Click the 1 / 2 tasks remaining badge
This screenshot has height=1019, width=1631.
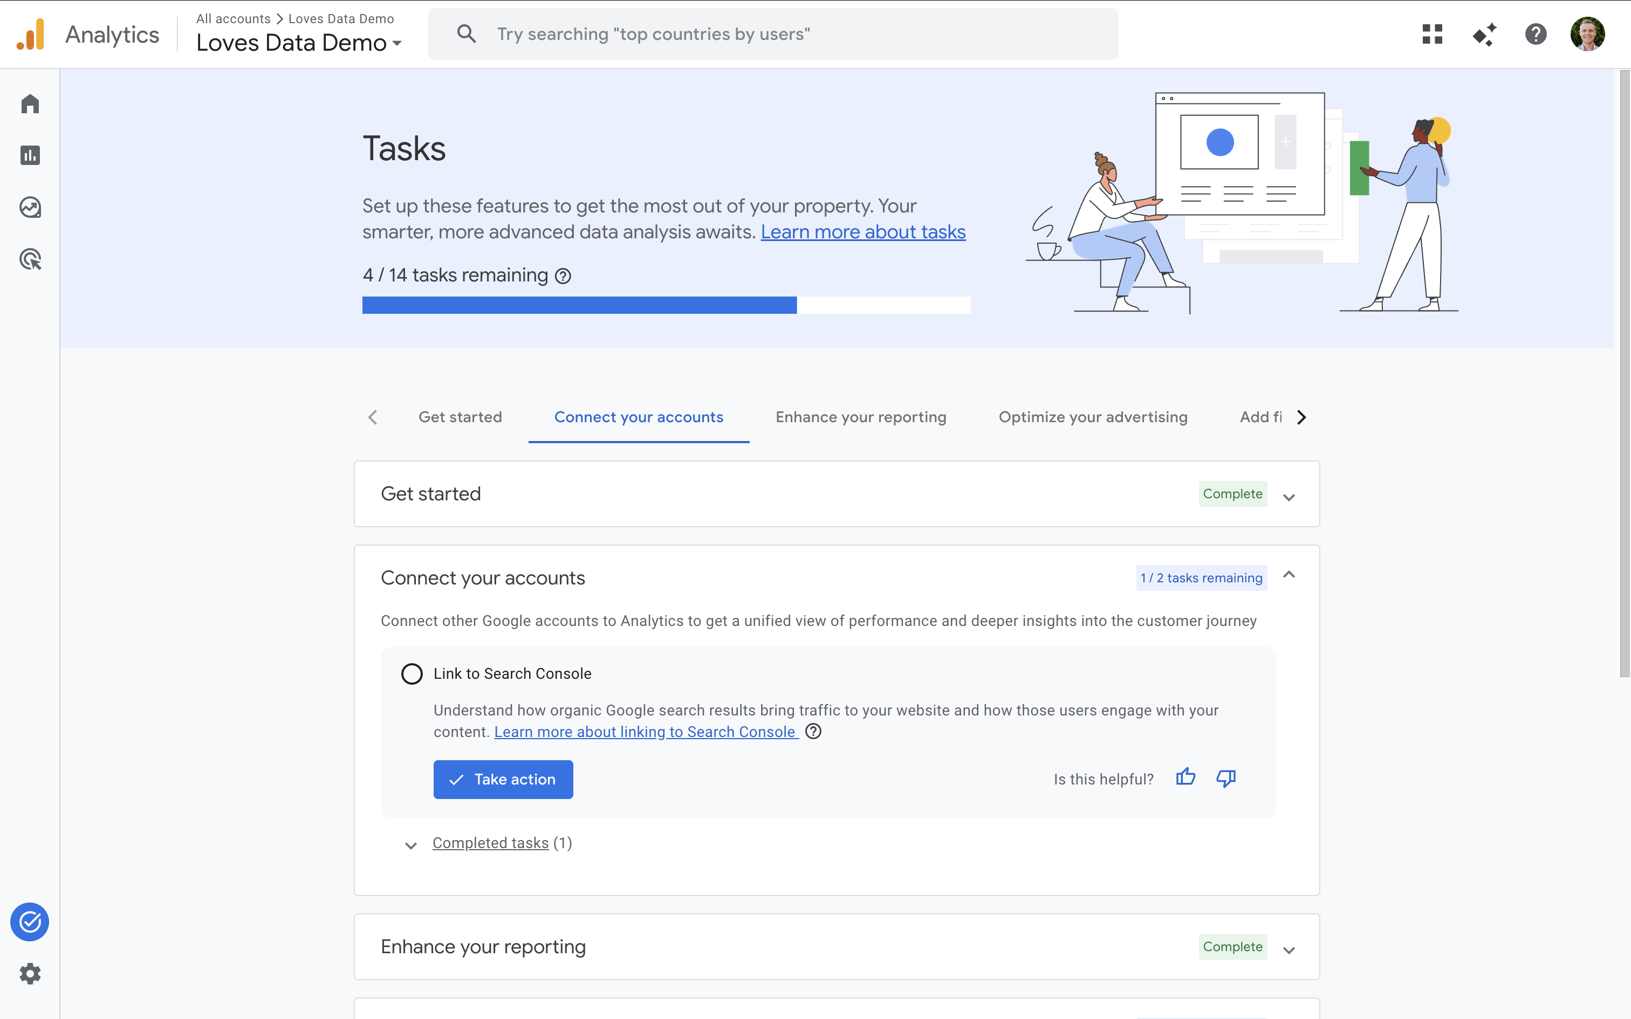(1201, 577)
